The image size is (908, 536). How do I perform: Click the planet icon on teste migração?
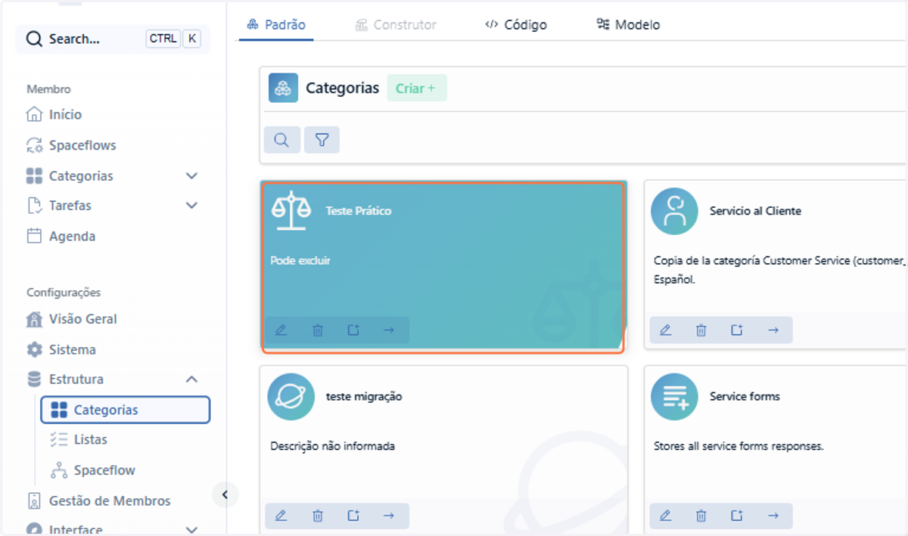pyautogui.click(x=291, y=396)
